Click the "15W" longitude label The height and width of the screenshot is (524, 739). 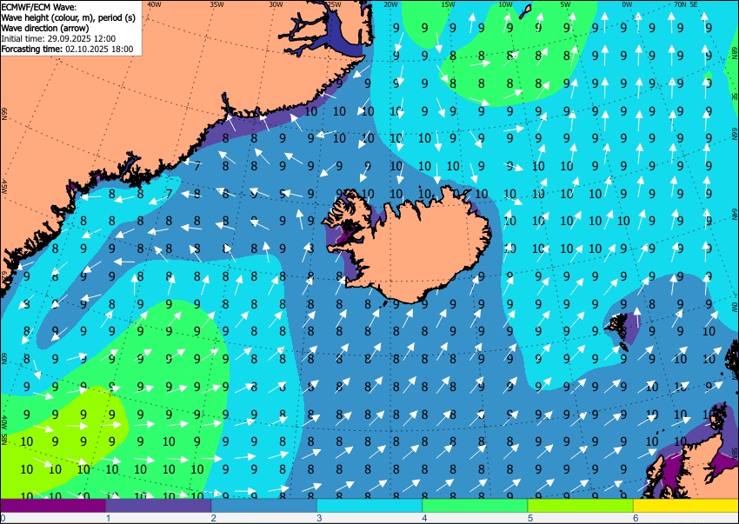448,4
